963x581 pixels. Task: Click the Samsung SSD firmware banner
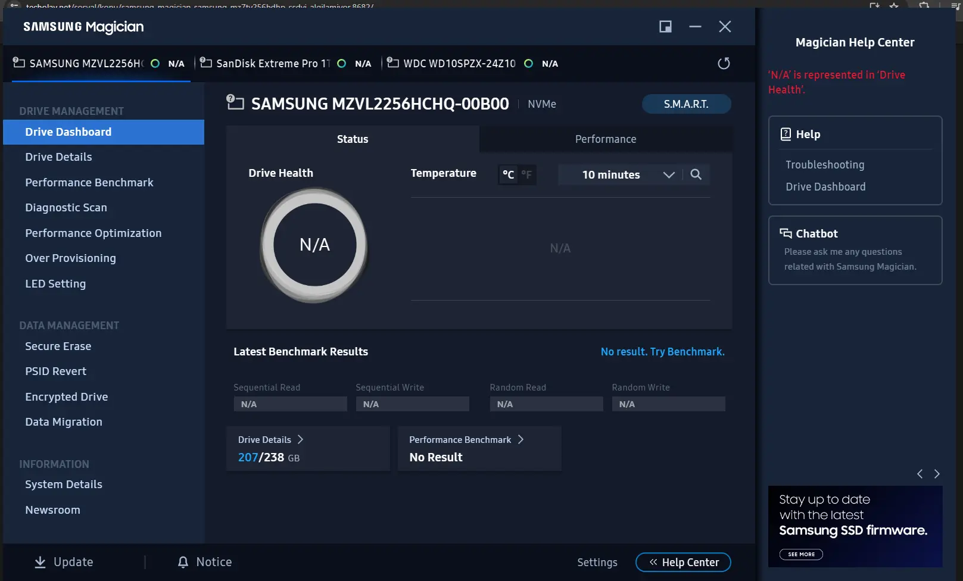point(855,526)
